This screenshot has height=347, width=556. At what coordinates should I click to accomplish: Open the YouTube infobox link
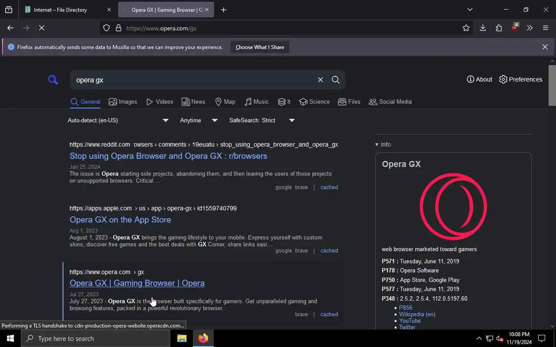pos(410,321)
